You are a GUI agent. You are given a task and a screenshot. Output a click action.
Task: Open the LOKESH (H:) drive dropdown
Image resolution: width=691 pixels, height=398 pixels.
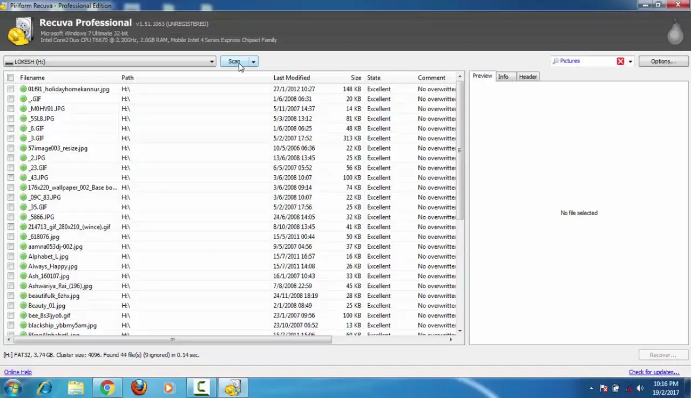[x=110, y=61]
